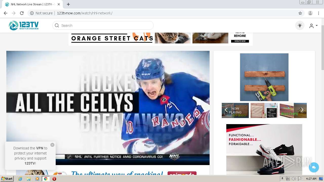Open the Windows Start menu
Screen dimensions: 324x182
point(7,179)
